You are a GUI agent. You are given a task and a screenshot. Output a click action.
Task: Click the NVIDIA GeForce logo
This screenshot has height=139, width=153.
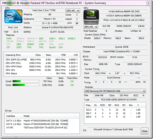(x=91, y=17)
